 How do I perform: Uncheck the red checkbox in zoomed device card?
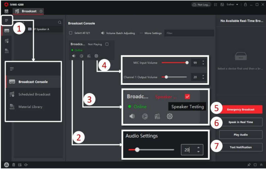point(187,96)
